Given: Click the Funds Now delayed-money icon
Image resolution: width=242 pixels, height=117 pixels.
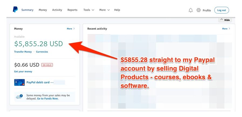Looking at the screenshot, I should [x=19, y=97].
